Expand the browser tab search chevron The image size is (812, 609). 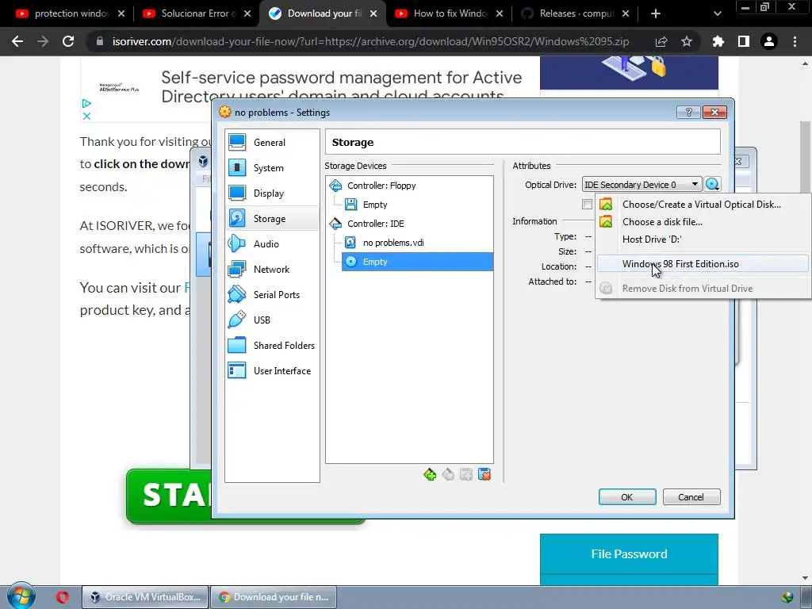(x=717, y=14)
